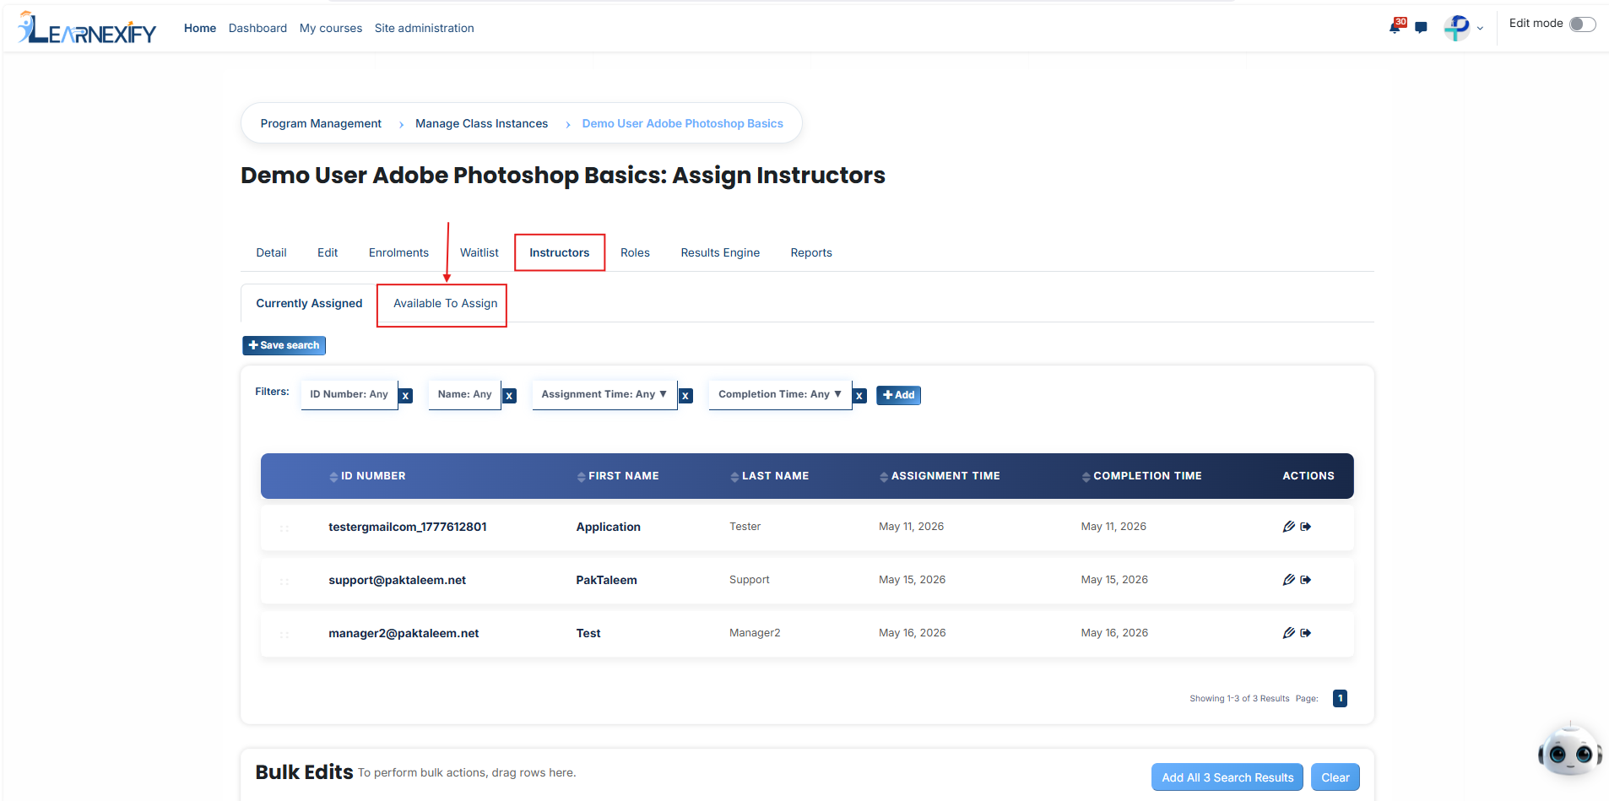Toggle Edit mode switch
Image resolution: width=1609 pixels, height=801 pixels.
pos(1583,24)
